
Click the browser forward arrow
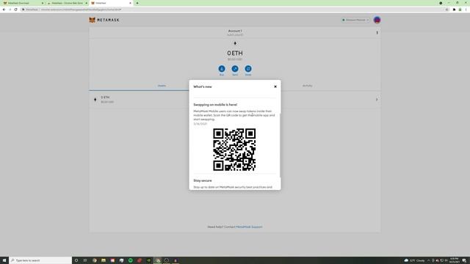[x=10, y=10]
